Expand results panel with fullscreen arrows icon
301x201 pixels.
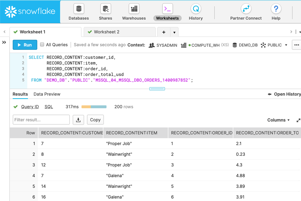[298, 120]
